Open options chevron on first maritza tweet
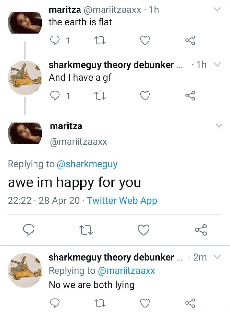230x312 pixels. (x=217, y=10)
